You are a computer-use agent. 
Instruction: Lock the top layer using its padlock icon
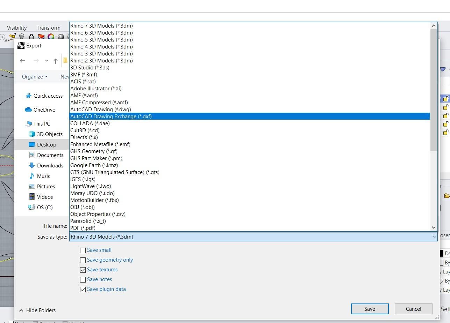[446, 99]
